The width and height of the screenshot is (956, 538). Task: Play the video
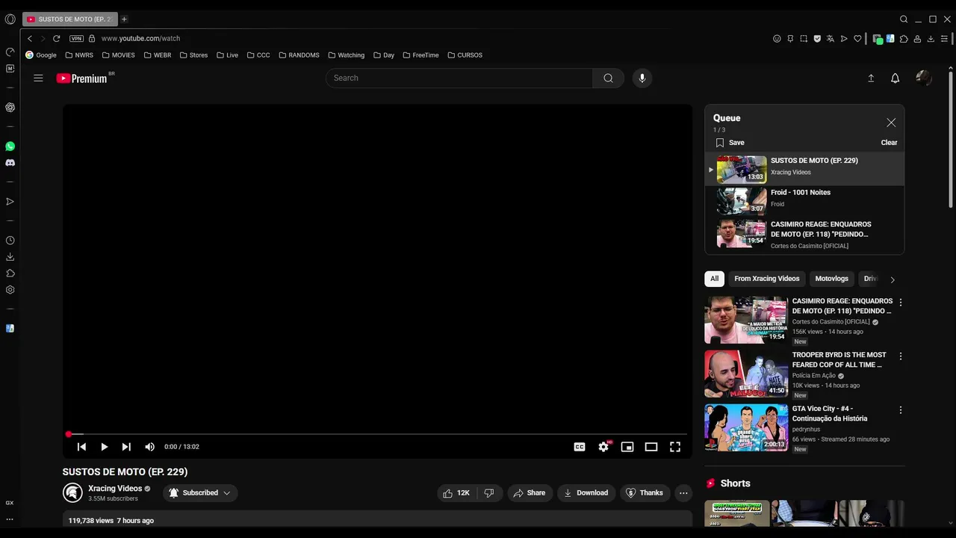click(104, 447)
